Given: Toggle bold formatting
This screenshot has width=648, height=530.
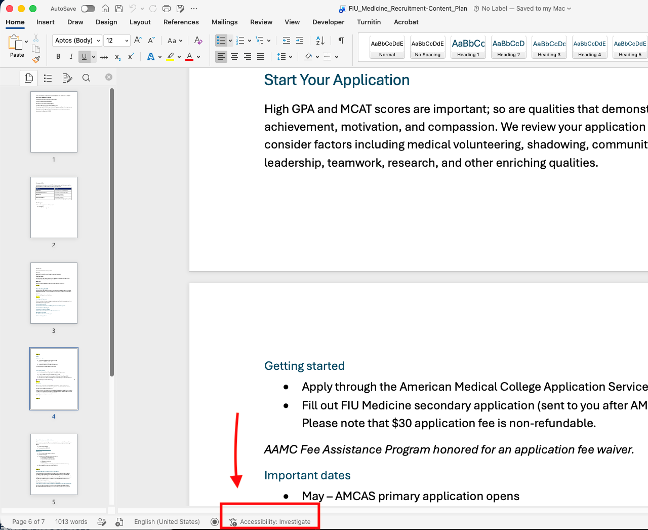Looking at the screenshot, I should pos(58,57).
